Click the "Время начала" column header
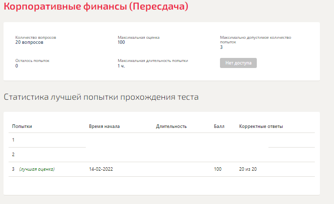Screen dimensions: 334x204 click(104, 126)
